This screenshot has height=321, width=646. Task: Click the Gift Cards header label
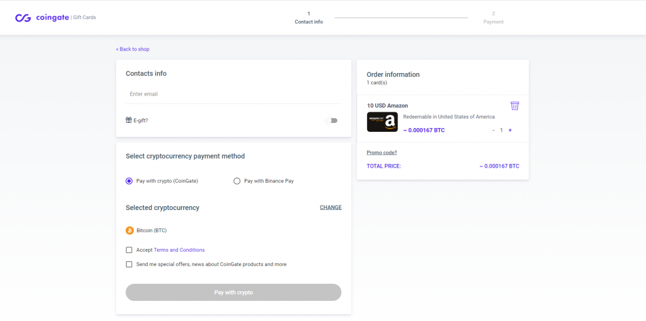(85, 17)
